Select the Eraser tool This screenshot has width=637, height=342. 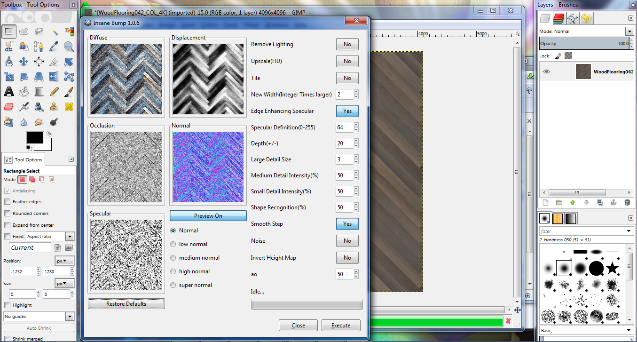pyautogui.click(x=9, y=107)
